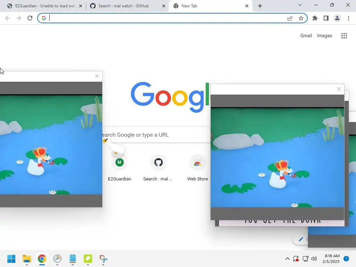Open the Web Store shortcut
Image resolution: width=356 pixels, height=267 pixels.
197,168
